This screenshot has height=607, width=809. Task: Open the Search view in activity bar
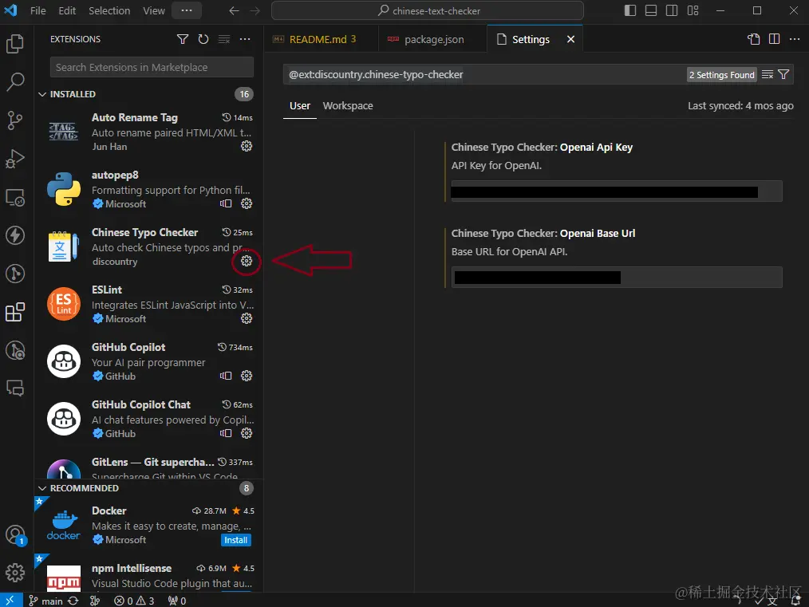pos(15,82)
